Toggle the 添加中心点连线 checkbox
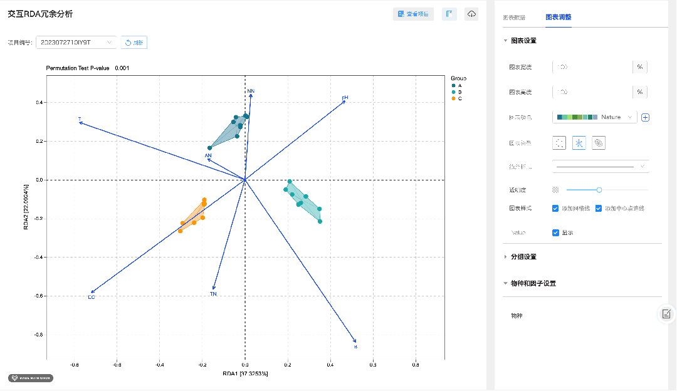 click(599, 208)
